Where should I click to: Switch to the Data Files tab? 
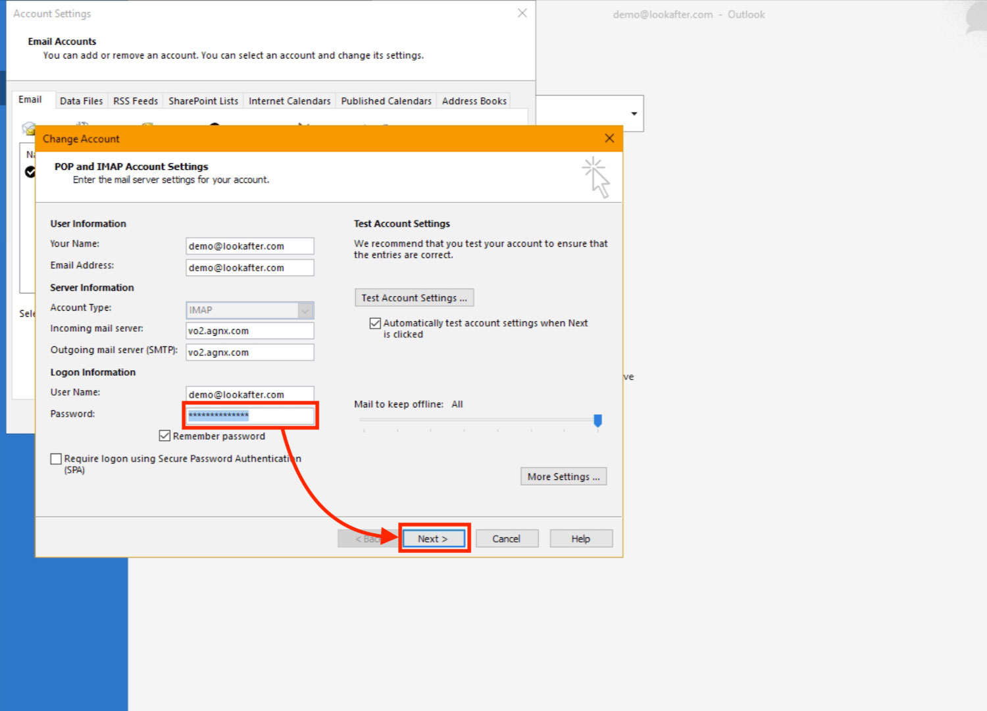click(81, 101)
